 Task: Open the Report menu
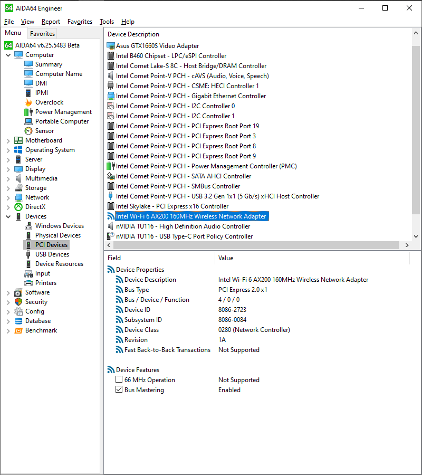coord(51,22)
